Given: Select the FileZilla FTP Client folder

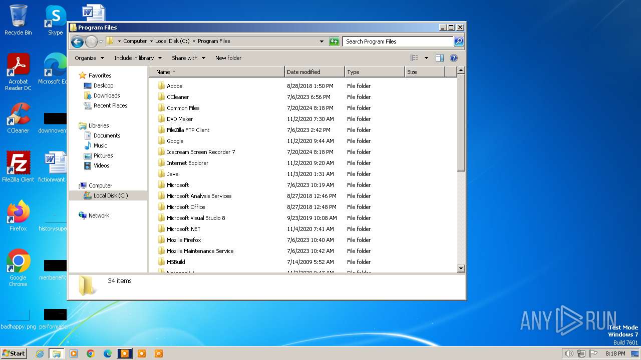Looking at the screenshot, I should pyautogui.click(x=188, y=130).
